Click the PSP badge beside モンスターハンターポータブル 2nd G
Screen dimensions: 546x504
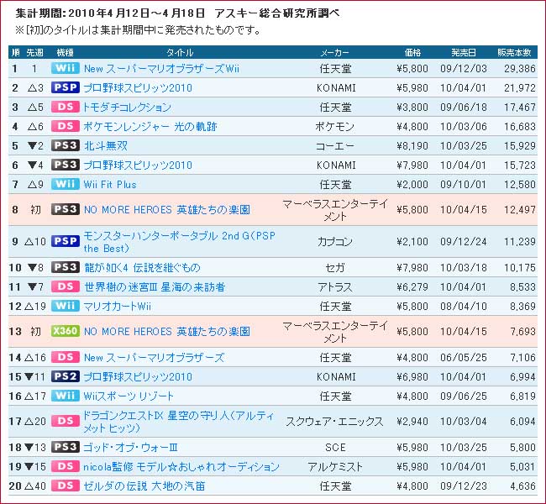coord(66,241)
